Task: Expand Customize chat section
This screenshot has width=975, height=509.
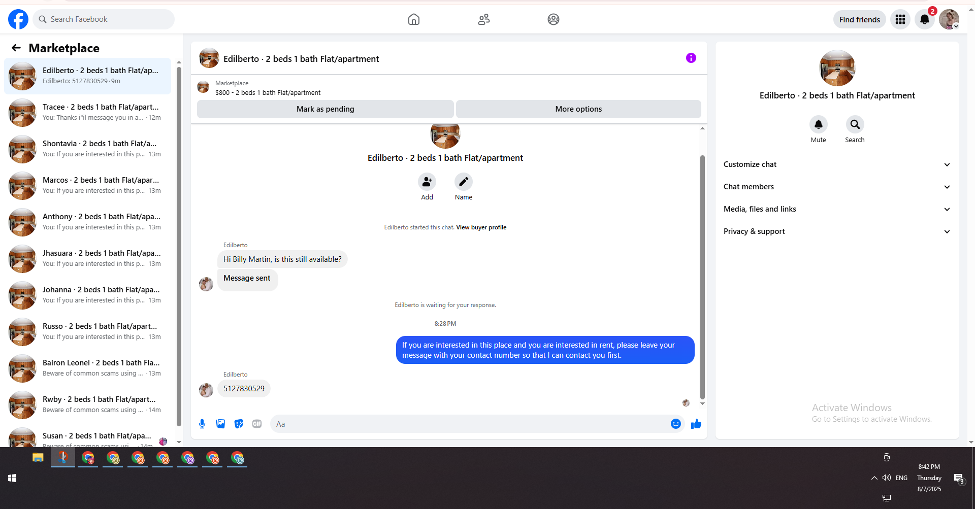Action: (837, 164)
